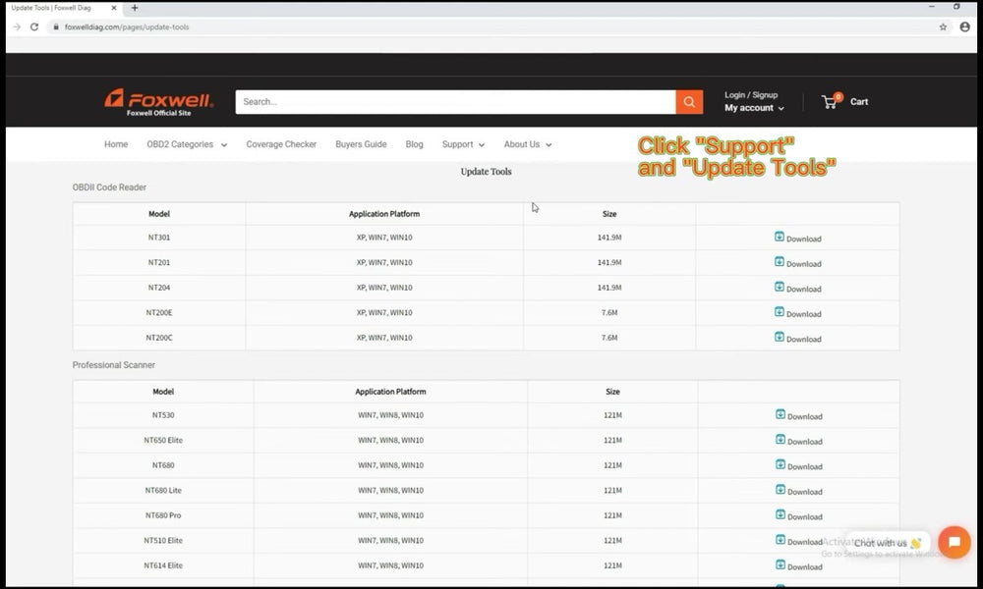Click the Search input field

click(454, 102)
